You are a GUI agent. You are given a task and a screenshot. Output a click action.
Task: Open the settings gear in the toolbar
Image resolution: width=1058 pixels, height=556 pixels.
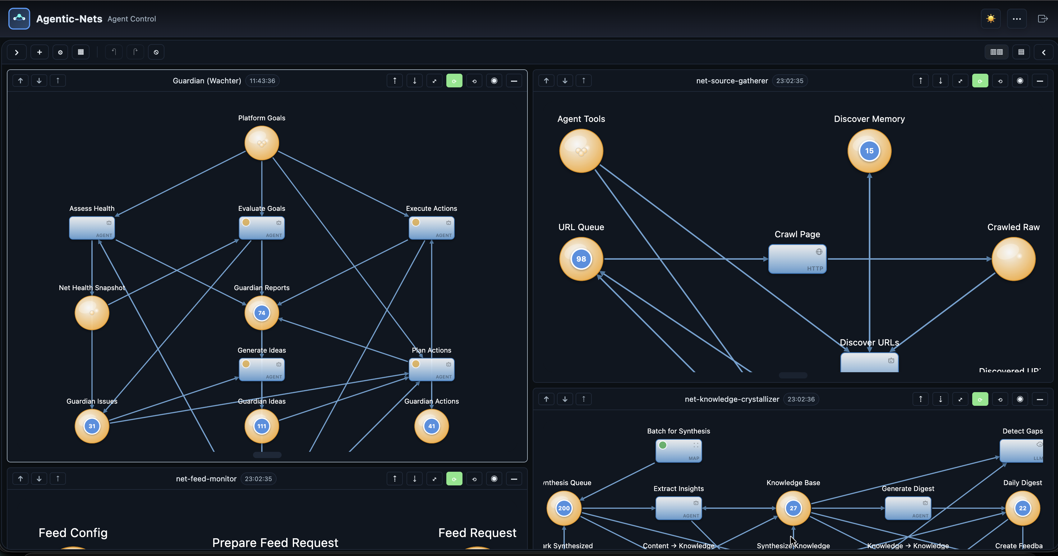60,52
